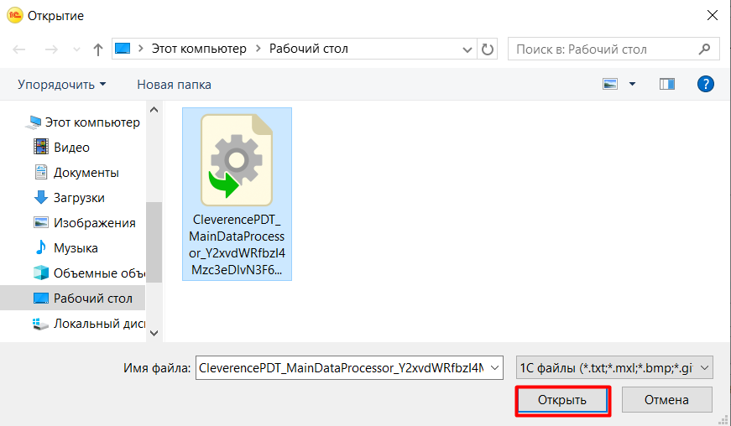This screenshot has height=426, width=731.
Task: Create a new folder with Новая папка
Action: click(x=174, y=85)
